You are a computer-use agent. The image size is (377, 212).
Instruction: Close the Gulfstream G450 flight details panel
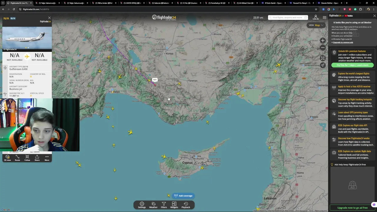pos(49,18)
